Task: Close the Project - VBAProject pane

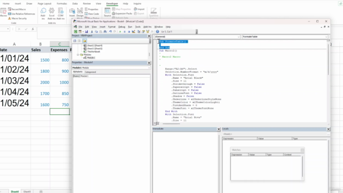Action: pyautogui.click(x=149, y=36)
